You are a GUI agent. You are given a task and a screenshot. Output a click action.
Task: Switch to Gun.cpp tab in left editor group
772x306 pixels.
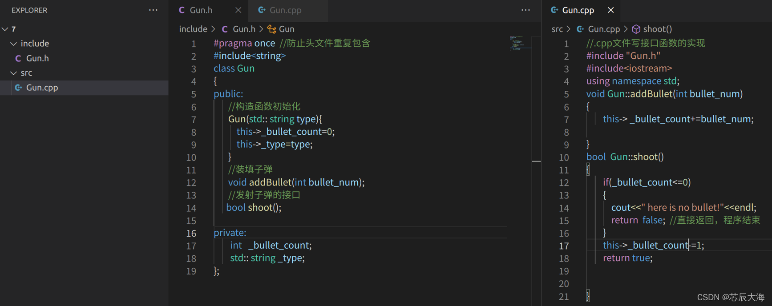pos(286,10)
